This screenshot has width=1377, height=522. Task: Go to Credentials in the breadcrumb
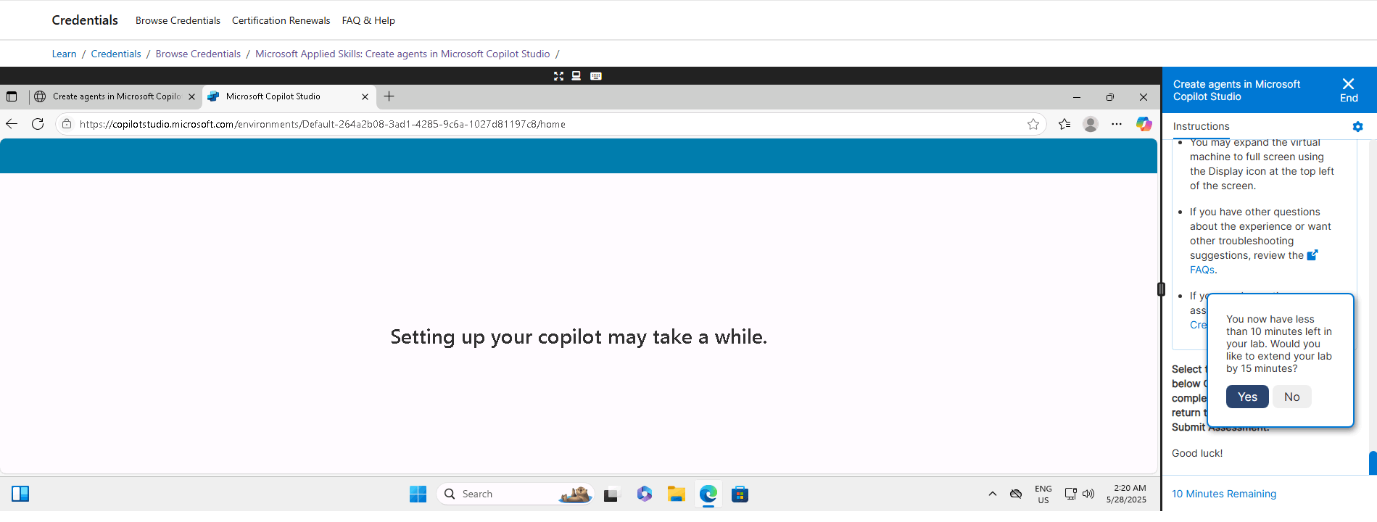point(116,54)
